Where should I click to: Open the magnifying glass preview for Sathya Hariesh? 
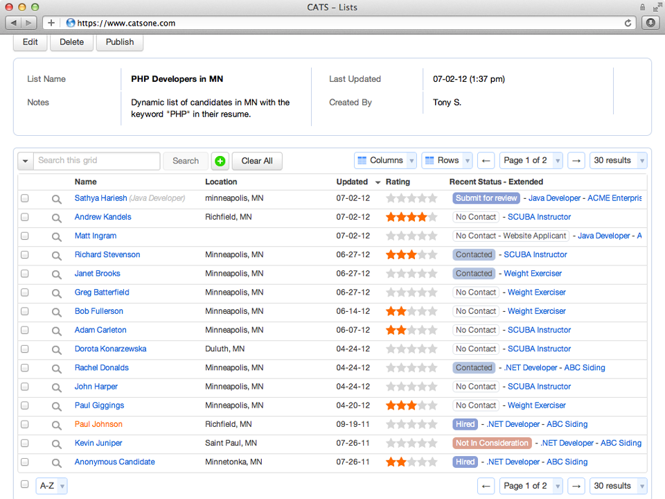click(x=56, y=198)
